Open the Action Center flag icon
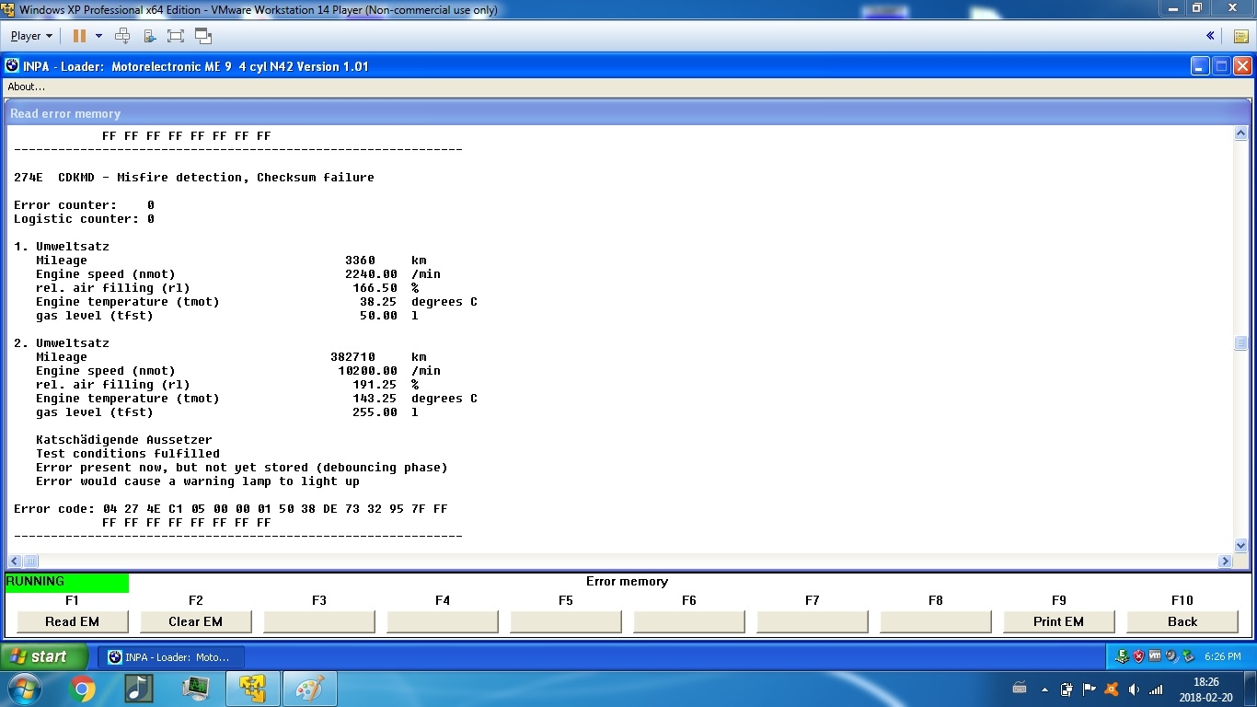 tap(1089, 689)
